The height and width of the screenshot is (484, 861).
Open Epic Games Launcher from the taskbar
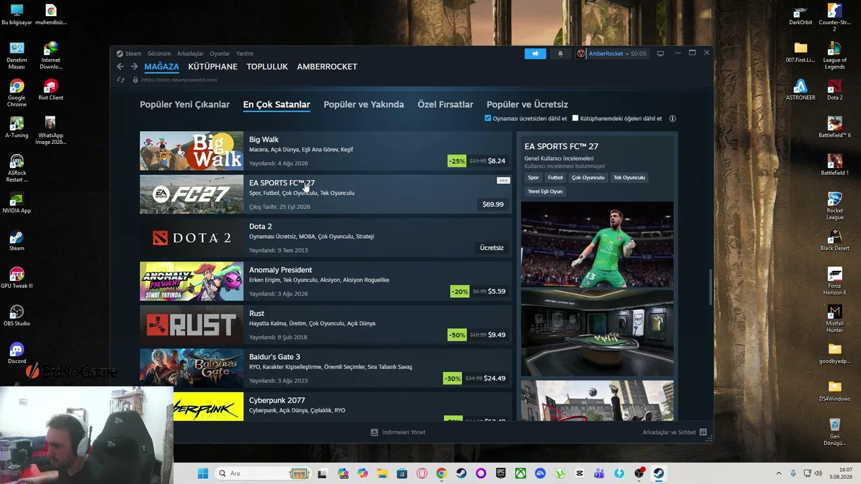click(501, 474)
